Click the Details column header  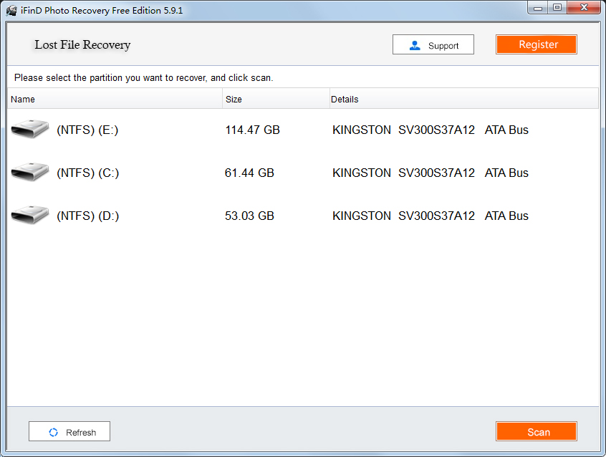pyautogui.click(x=345, y=100)
